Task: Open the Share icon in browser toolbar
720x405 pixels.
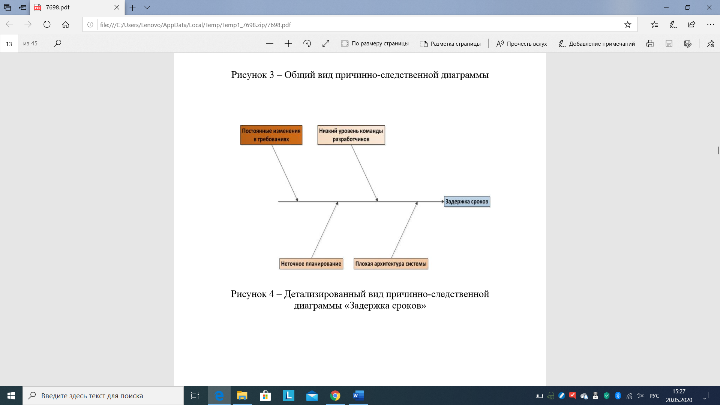Action: 691,25
